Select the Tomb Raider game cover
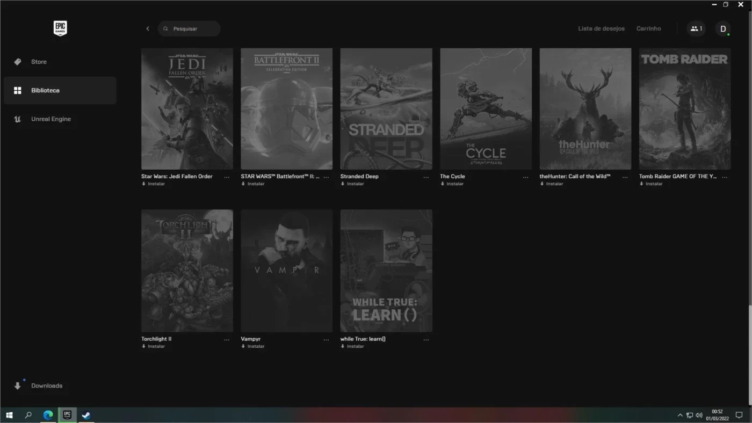The image size is (752, 423). (x=685, y=109)
